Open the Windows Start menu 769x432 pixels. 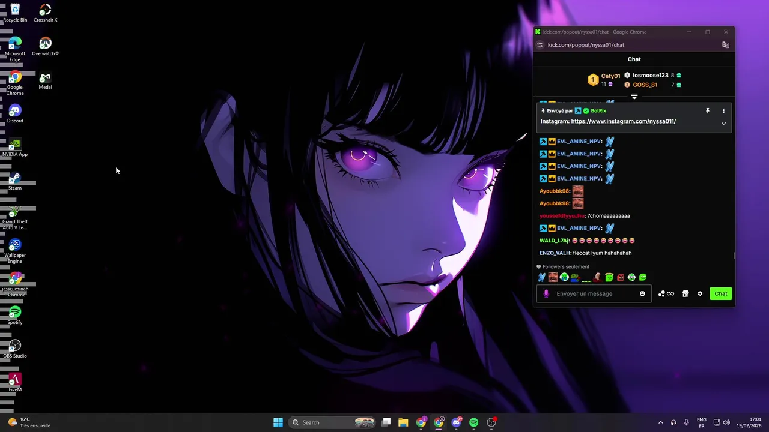click(278, 422)
